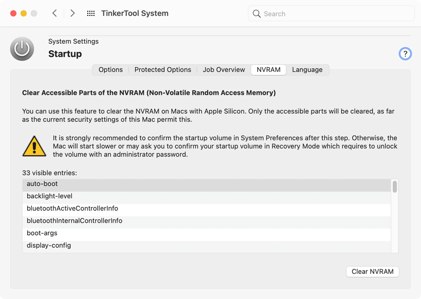Click the Clear NVRAM button
The width and height of the screenshot is (421, 299).
[x=373, y=272]
